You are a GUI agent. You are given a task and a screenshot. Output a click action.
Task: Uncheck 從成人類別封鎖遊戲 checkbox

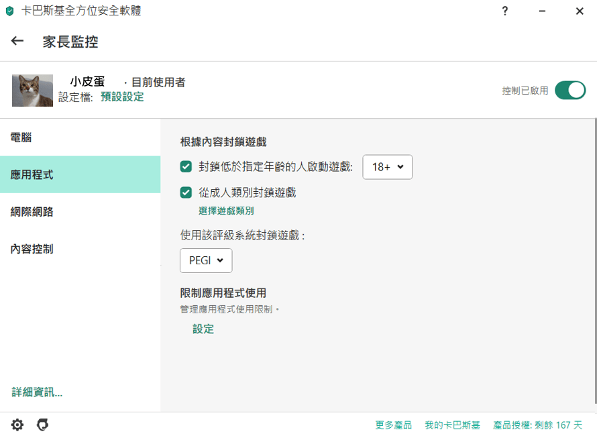click(x=186, y=193)
